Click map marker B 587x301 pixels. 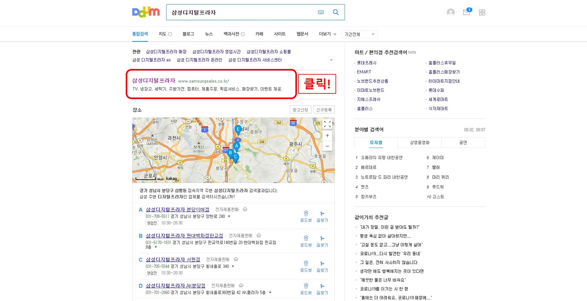click(x=230, y=153)
